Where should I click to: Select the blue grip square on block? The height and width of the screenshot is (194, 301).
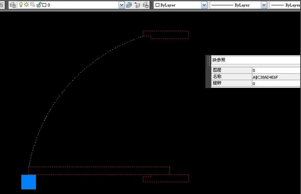pos(29,182)
